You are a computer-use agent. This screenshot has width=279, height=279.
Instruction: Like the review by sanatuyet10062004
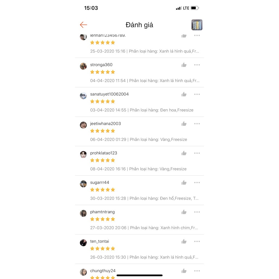tap(184, 94)
